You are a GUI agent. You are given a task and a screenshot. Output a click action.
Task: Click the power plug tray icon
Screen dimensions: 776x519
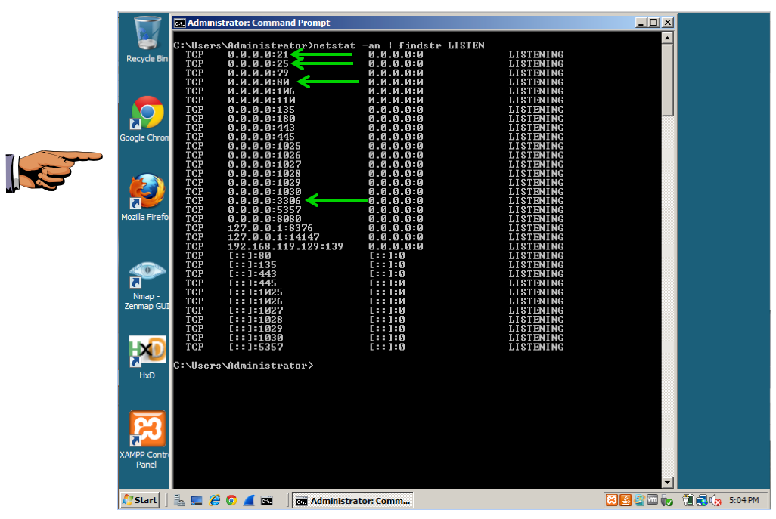(688, 500)
